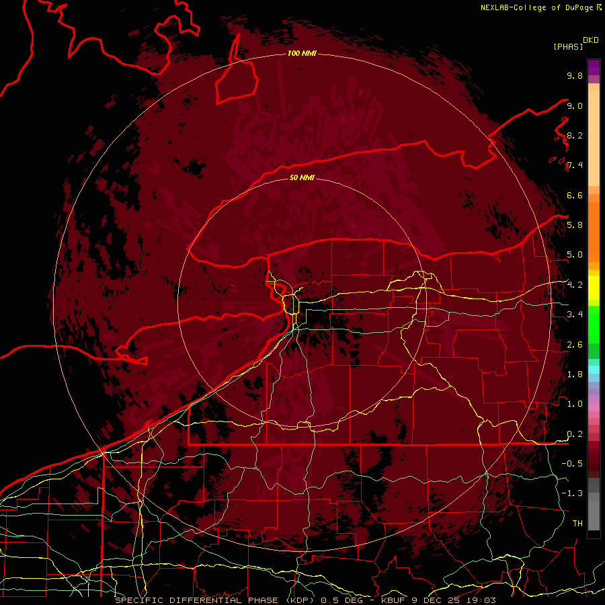Image resolution: width=605 pixels, height=605 pixels.
Task: Pick the pink segment of the color bar
Action: 594,407
